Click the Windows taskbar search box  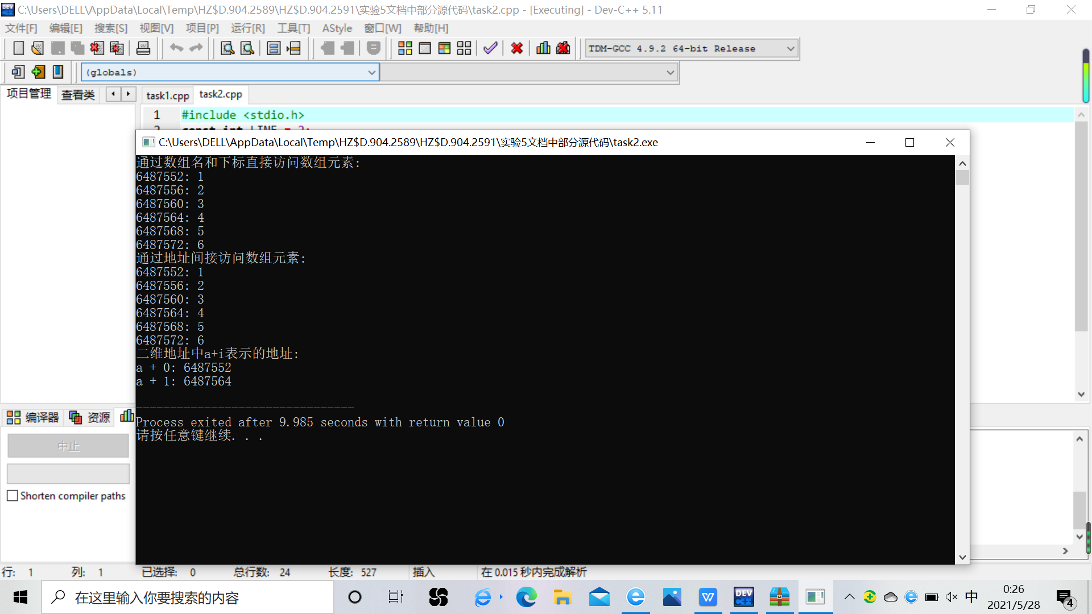[x=188, y=598]
